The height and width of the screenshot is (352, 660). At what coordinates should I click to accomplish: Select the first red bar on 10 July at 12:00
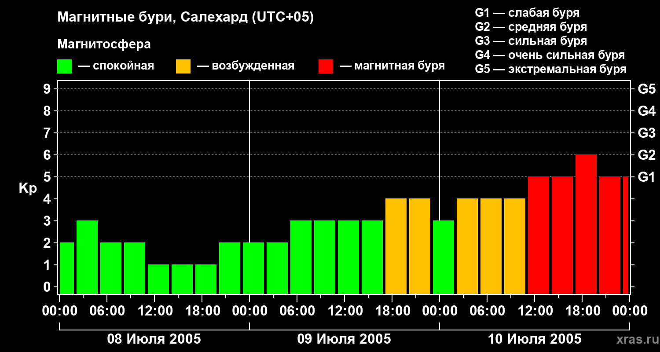click(x=539, y=235)
